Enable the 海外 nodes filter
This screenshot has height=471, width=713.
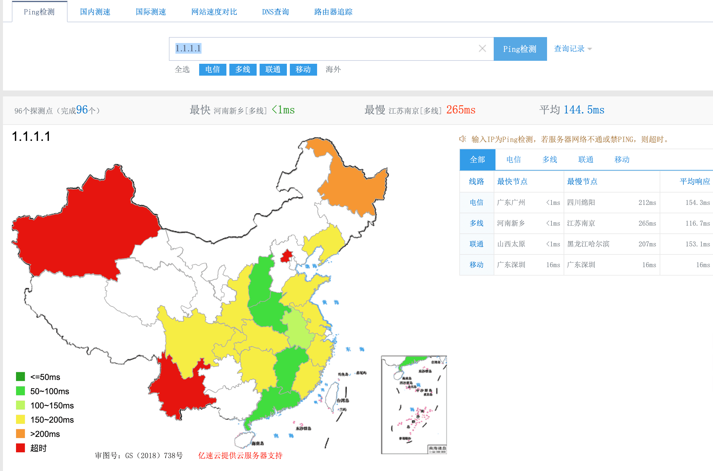point(333,69)
